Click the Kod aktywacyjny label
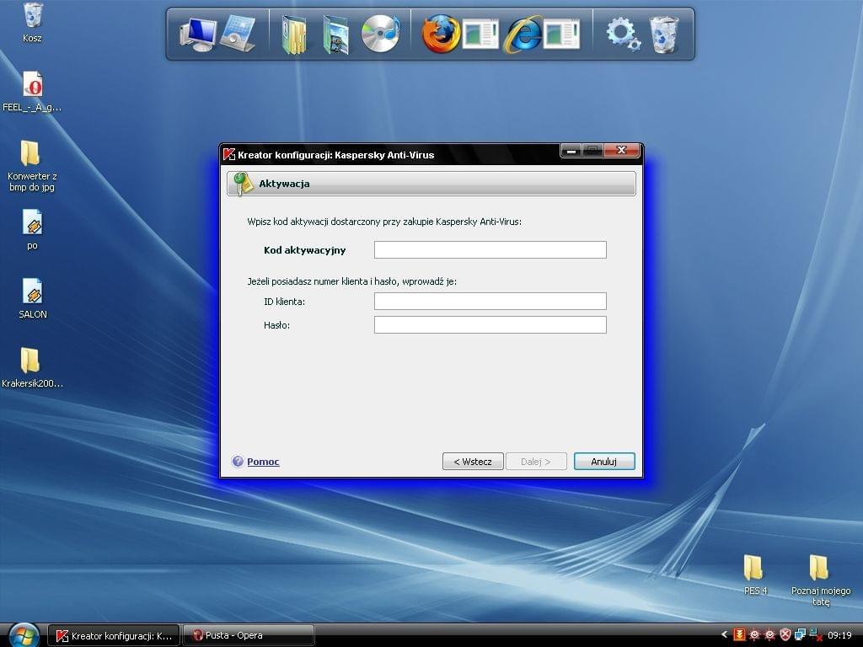 click(x=304, y=250)
